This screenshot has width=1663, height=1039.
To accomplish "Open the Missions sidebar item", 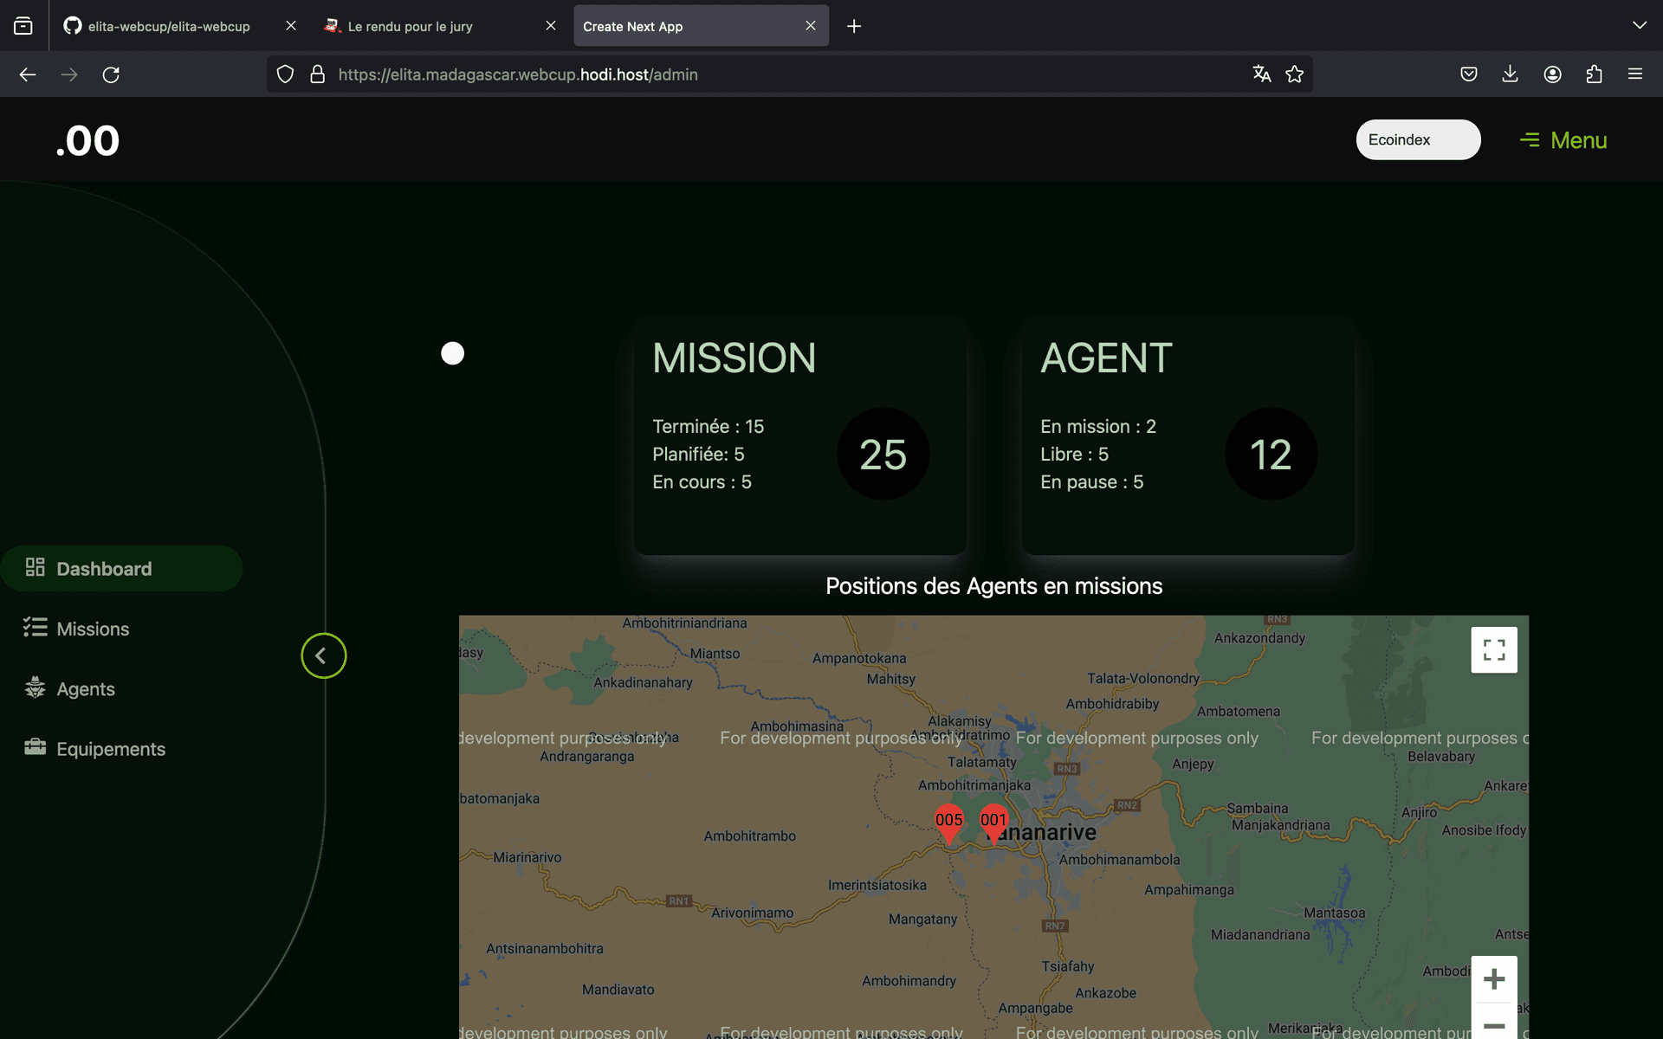I will (93, 629).
